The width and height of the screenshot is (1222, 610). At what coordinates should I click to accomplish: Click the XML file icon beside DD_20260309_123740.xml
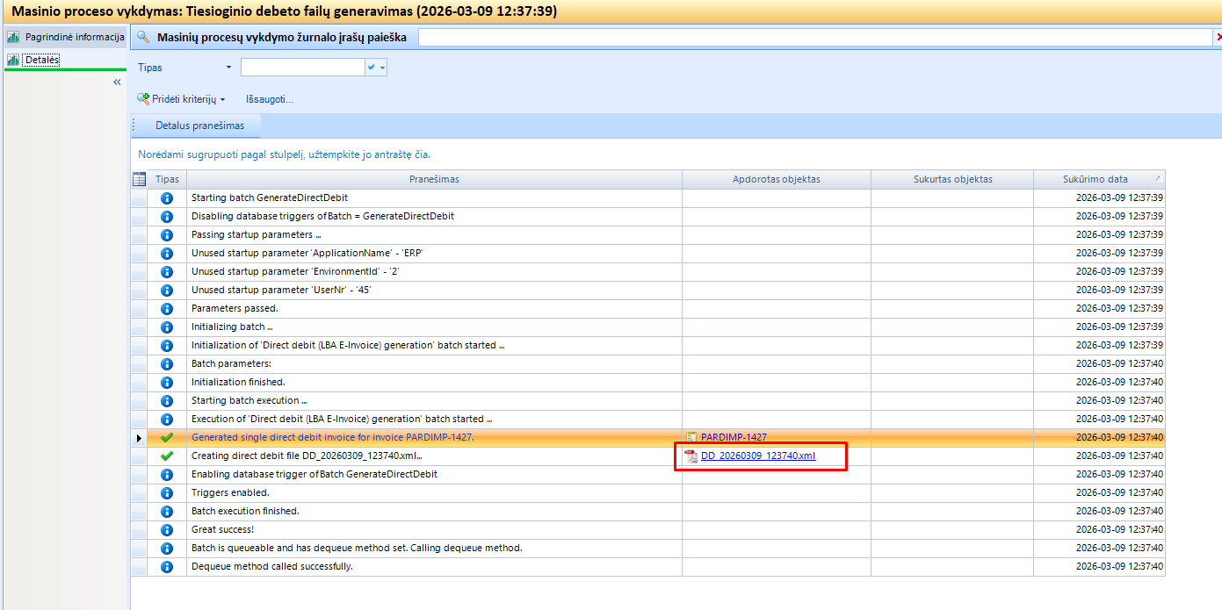coord(691,456)
